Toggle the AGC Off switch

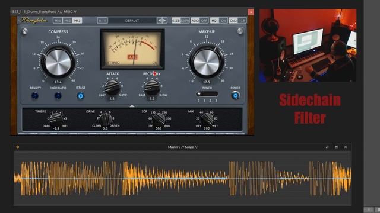[x=199, y=21]
